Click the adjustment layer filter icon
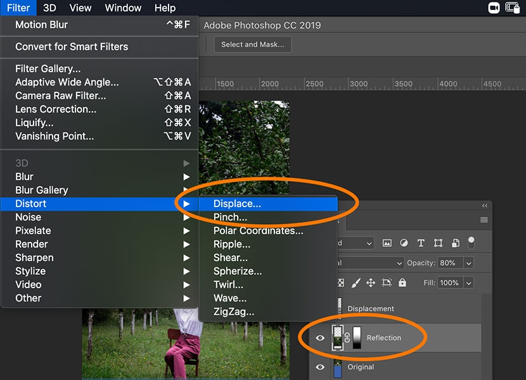 [404, 243]
